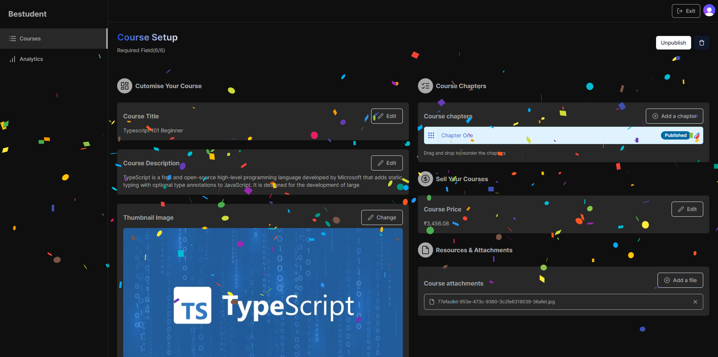Click the Sell Your Courses dollar icon

click(x=426, y=179)
